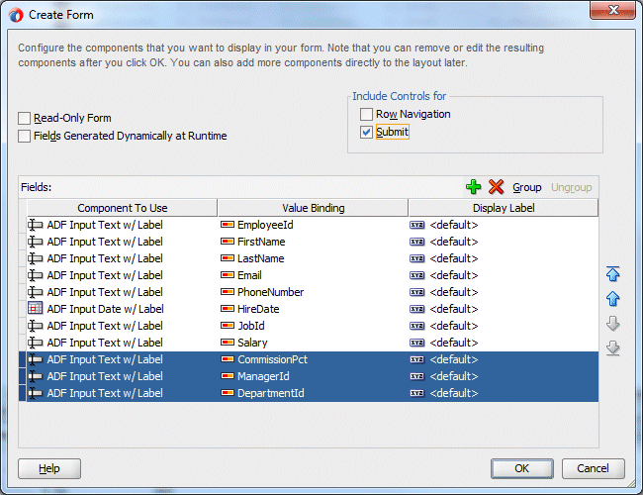The image size is (643, 495).
Task: Click the Help button
Action: coord(49,468)
